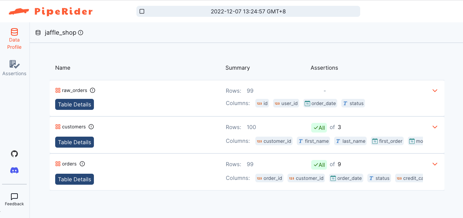Click the All assertions badge for customers
Image resolution: width=463 pixels, height=218 pixels.
click(x=319, y=128)
